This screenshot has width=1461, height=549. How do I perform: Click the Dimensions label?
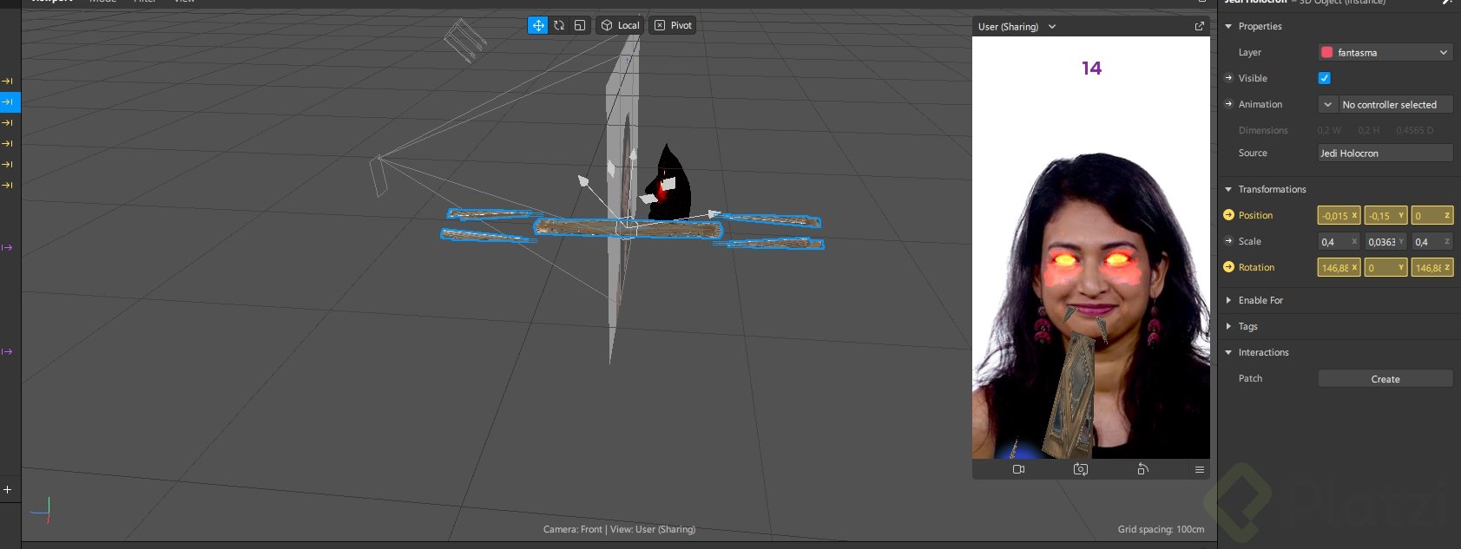click(x=1263, y=130)
